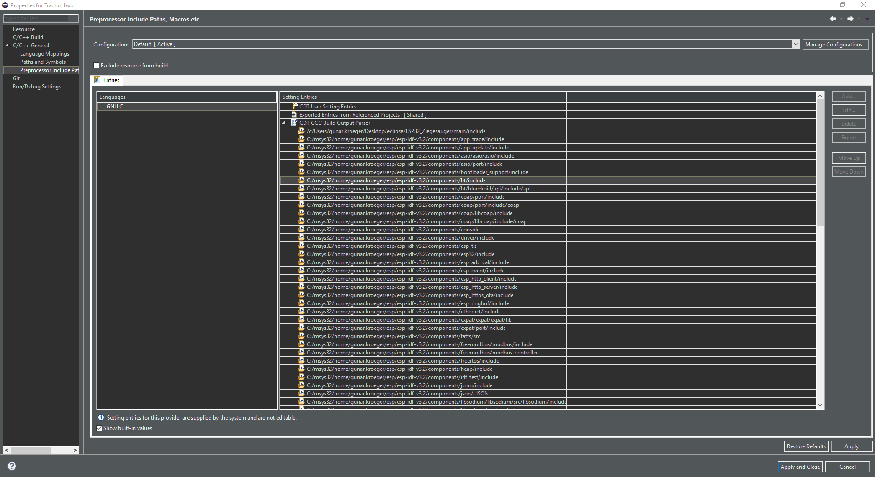Click the setting entries vertical scrollbar thumb
875x477 pixels.
pyautogui.click(x=820, y=163)
